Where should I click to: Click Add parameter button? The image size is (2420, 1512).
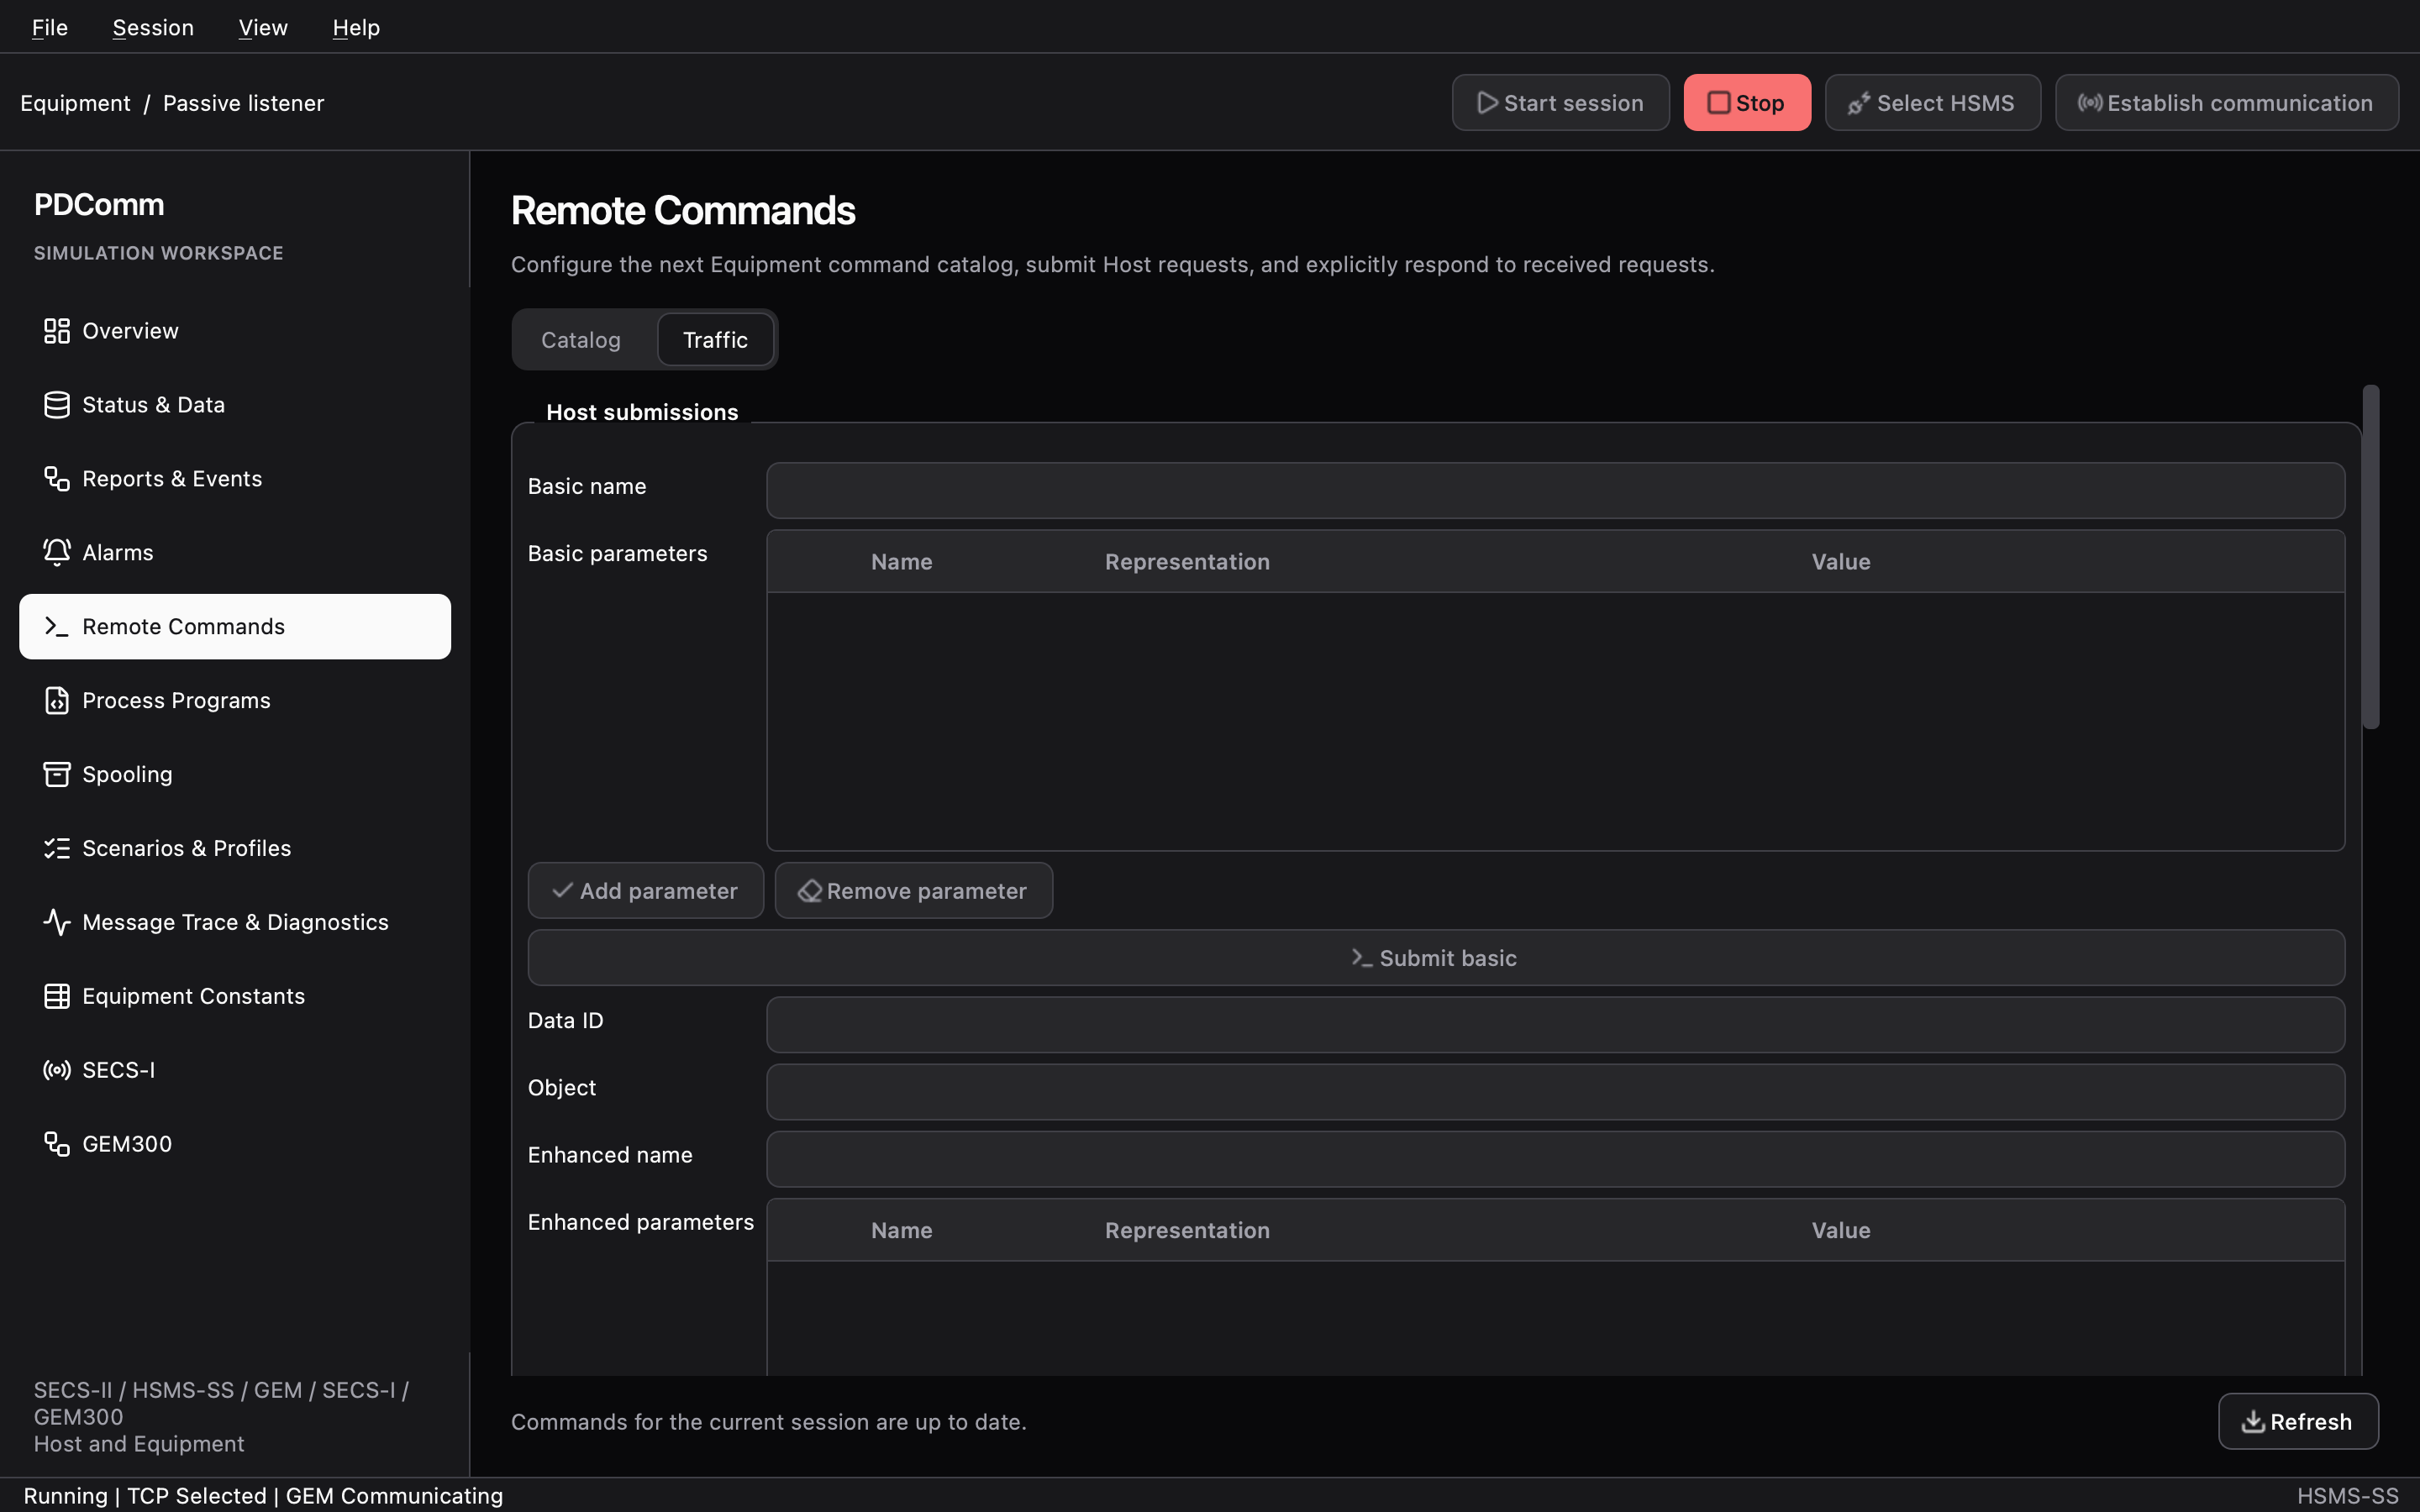coord(646,891)
